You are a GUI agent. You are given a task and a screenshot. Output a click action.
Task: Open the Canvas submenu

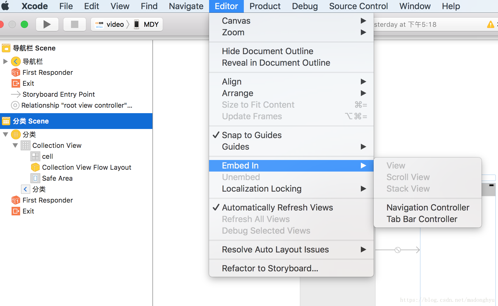coord(291,21)
